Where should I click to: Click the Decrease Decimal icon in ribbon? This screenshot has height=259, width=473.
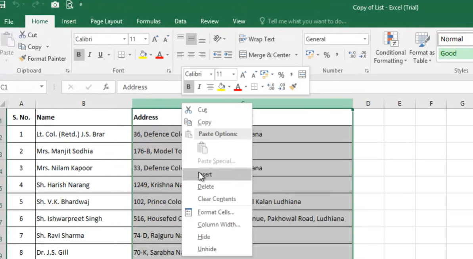coord(363,55)
